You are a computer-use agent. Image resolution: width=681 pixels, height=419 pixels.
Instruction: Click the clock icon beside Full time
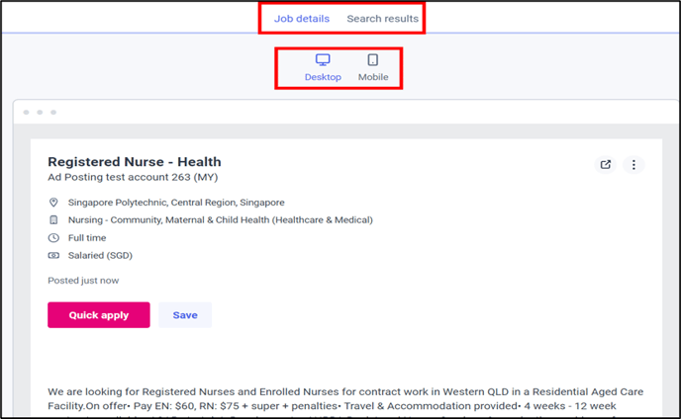[53, 238]
